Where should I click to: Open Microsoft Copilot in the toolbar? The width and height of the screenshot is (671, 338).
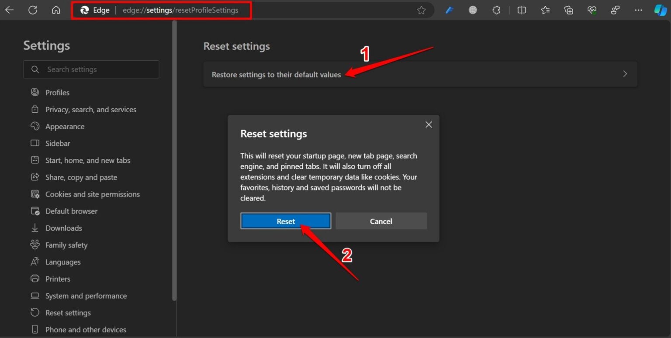click(x=660, y=10)
